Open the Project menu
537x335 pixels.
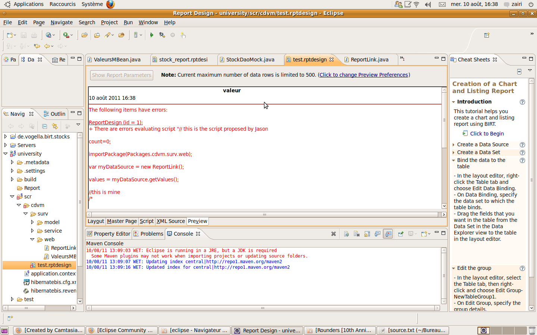click(x=109, y=22)
